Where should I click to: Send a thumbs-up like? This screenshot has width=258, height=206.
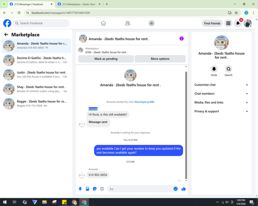coord(184,189)
